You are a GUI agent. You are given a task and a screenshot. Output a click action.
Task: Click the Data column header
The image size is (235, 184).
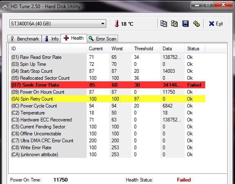pyautogui.click(x=172, y=49)
